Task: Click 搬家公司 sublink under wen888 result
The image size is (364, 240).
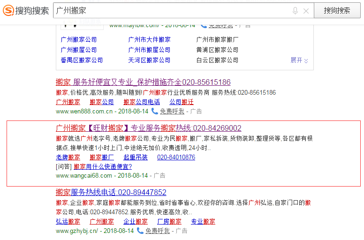Action: coord(102,102)
